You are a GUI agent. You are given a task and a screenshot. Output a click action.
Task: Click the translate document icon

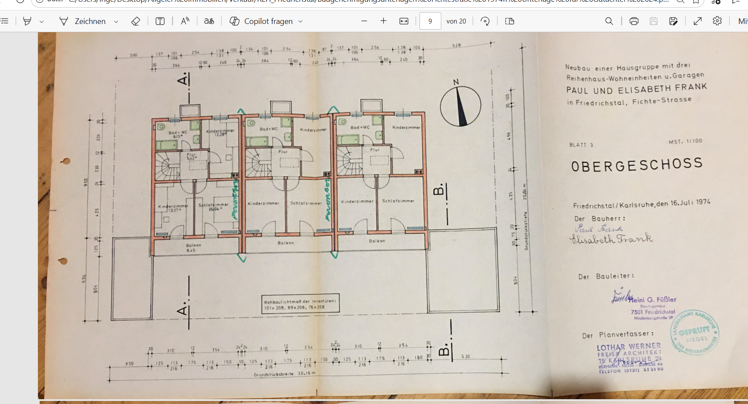coord(209,21)
